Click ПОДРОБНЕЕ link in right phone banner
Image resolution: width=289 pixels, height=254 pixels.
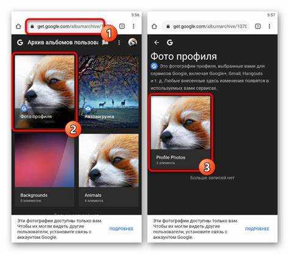[x=257, y=229]
